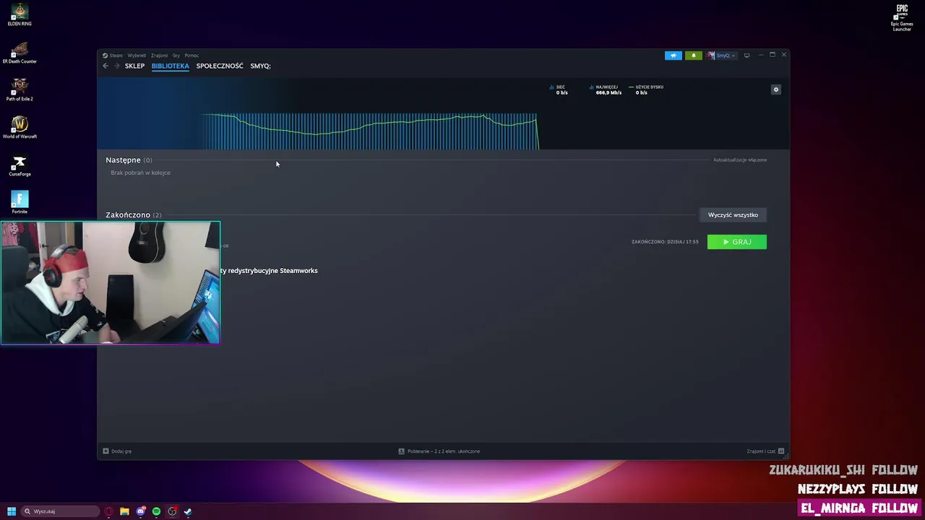Open OBS Studio from the taskbar
Screen dimensions: 925x520
coord(172,511)
